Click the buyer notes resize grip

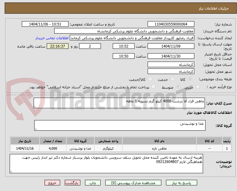(x=11, y=172)
